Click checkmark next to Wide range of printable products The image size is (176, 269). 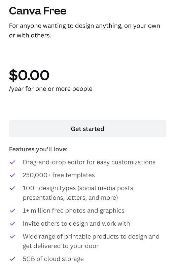click(12, 237)
